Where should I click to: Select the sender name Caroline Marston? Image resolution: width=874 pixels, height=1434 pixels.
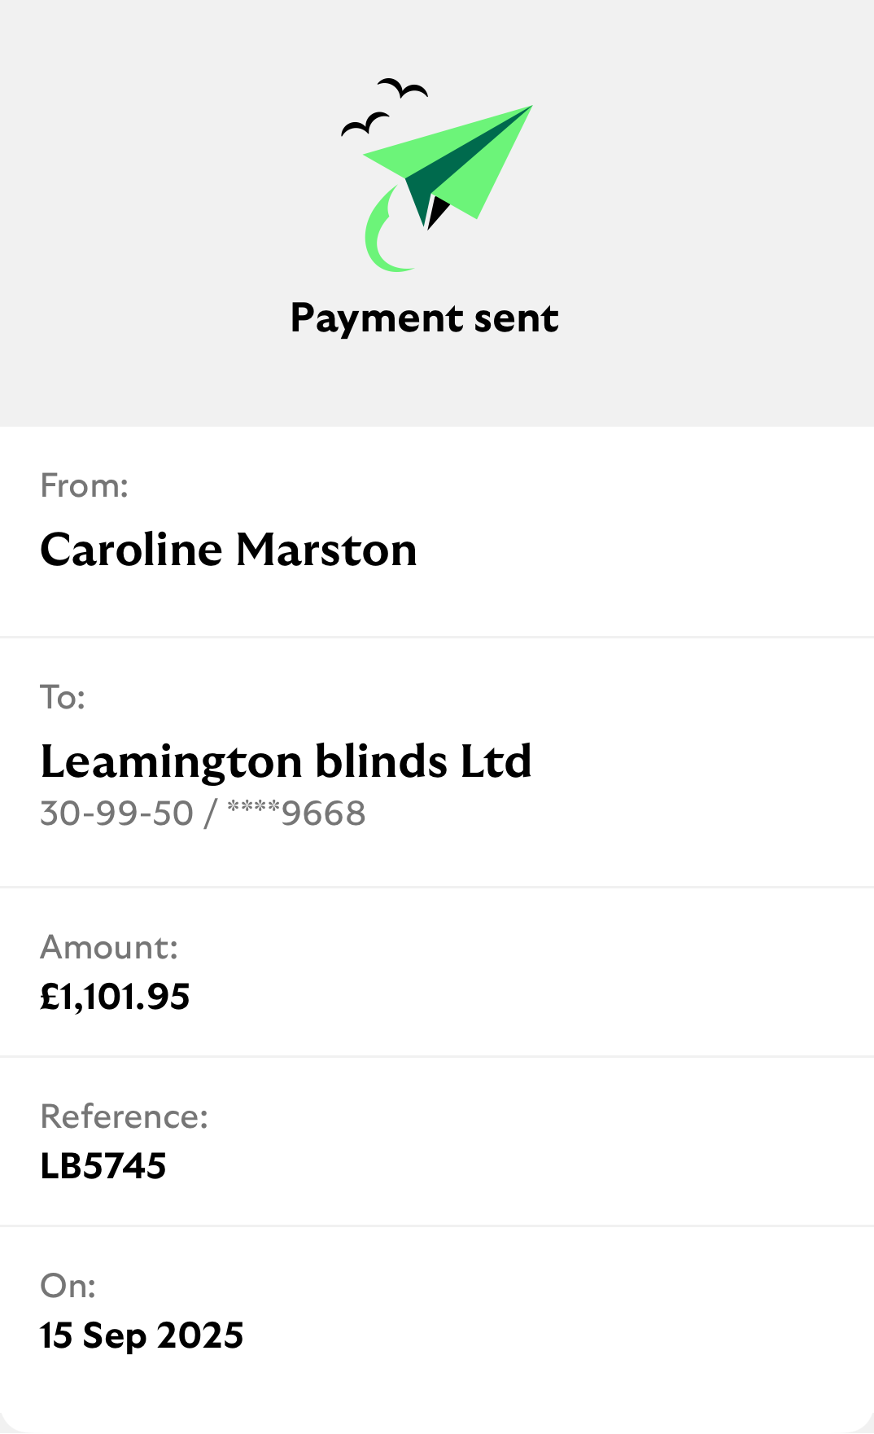pyautogui.click(x=229, y=550)
